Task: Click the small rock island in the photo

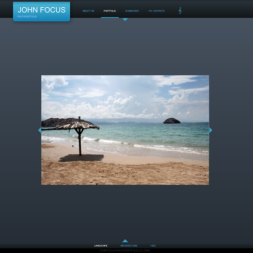Action: pyautogui.click(x=172, y=121)
